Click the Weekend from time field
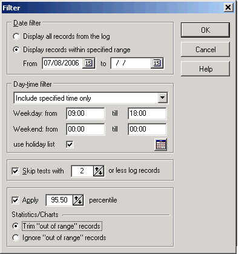This screenshot has height=254, width=239. [x=85, y=129]
